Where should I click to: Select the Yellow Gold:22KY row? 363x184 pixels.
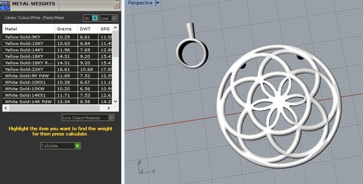click(57, 69)
